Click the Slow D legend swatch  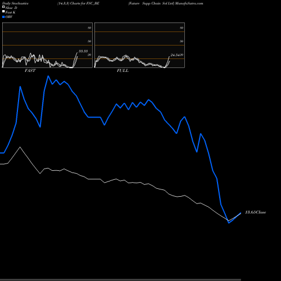(x=3, y=7)
